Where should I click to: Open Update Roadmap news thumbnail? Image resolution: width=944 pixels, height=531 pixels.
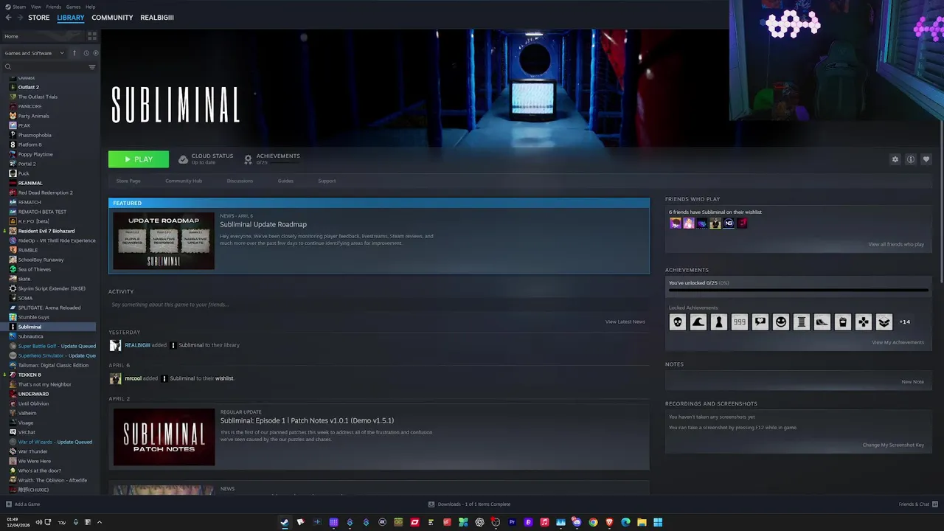tap(164, 241)
